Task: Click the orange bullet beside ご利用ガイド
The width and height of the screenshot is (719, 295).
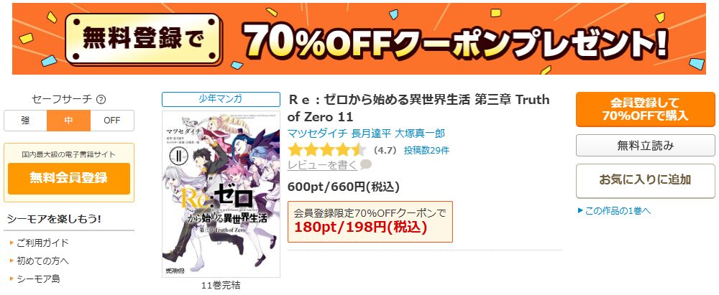Action: (12, 243)
